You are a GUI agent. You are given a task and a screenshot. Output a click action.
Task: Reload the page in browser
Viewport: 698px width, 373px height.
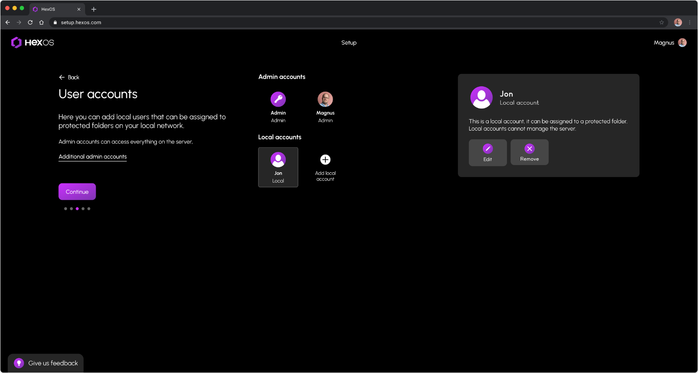click(30, 22)
